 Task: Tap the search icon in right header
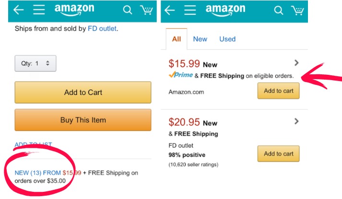[278, 10]
